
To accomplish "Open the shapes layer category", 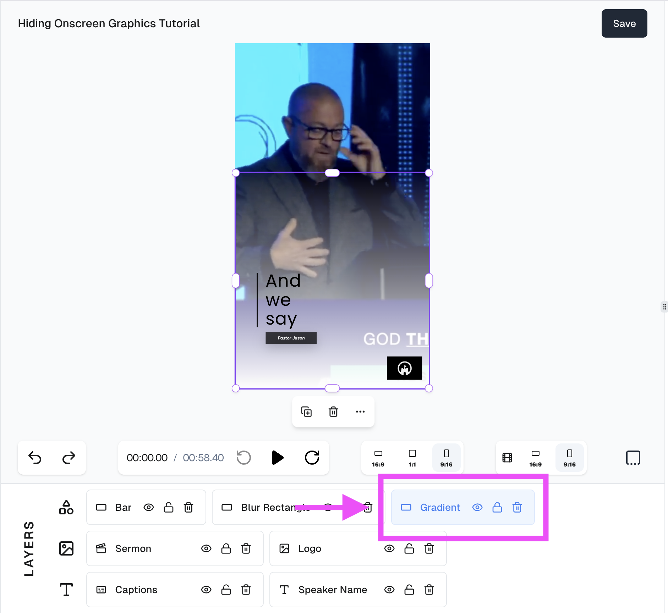I will point(66,507).
